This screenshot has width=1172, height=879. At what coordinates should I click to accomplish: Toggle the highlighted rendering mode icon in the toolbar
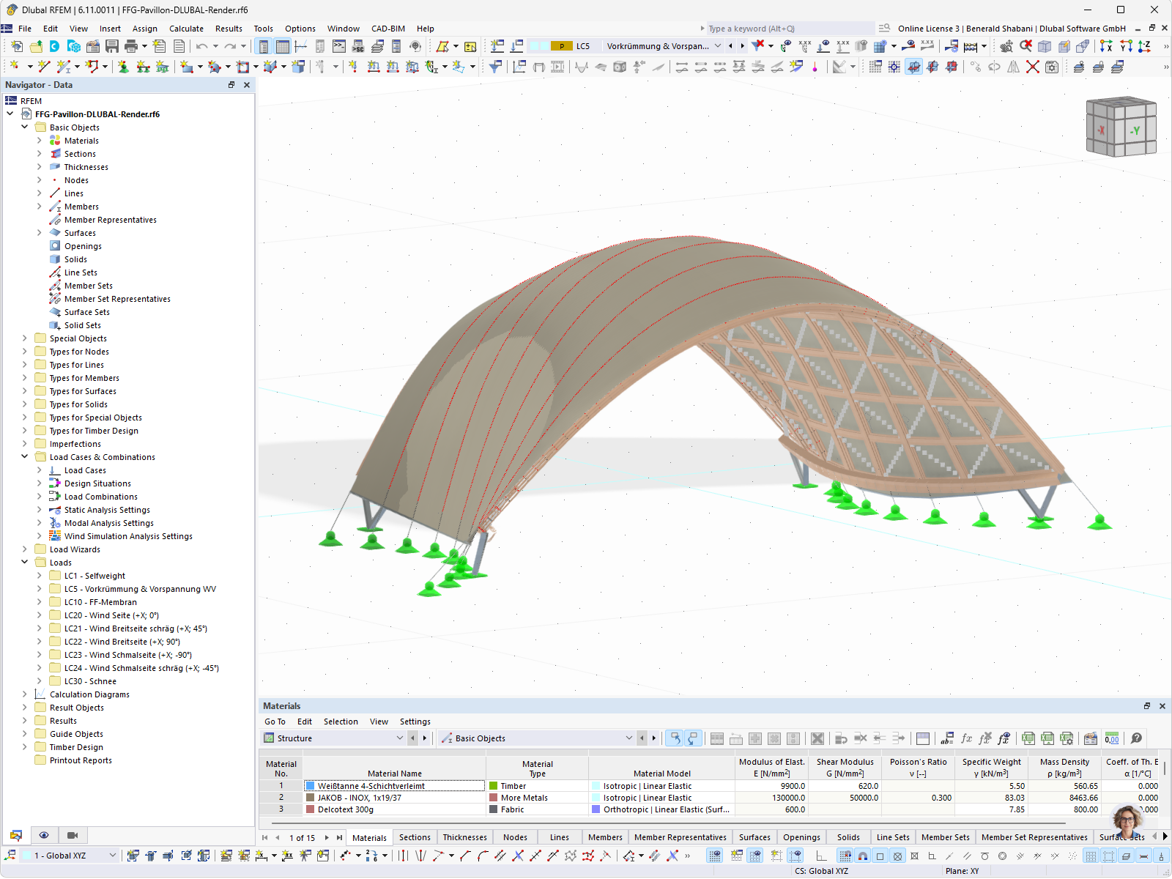(x=913, y=67)
